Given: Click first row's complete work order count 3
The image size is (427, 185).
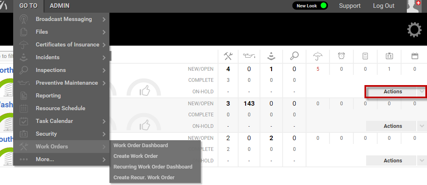Looking at the screenshot, I should point(228,80).
